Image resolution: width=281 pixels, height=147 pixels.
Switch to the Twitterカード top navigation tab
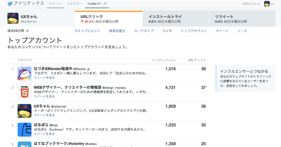pos(97,4)
